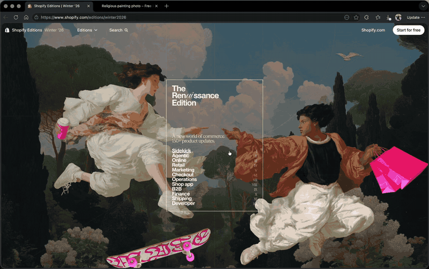The width and height of the screenshot is (429, 269).
Task: Click the Renaissance Edition heading
Action: 195,96
